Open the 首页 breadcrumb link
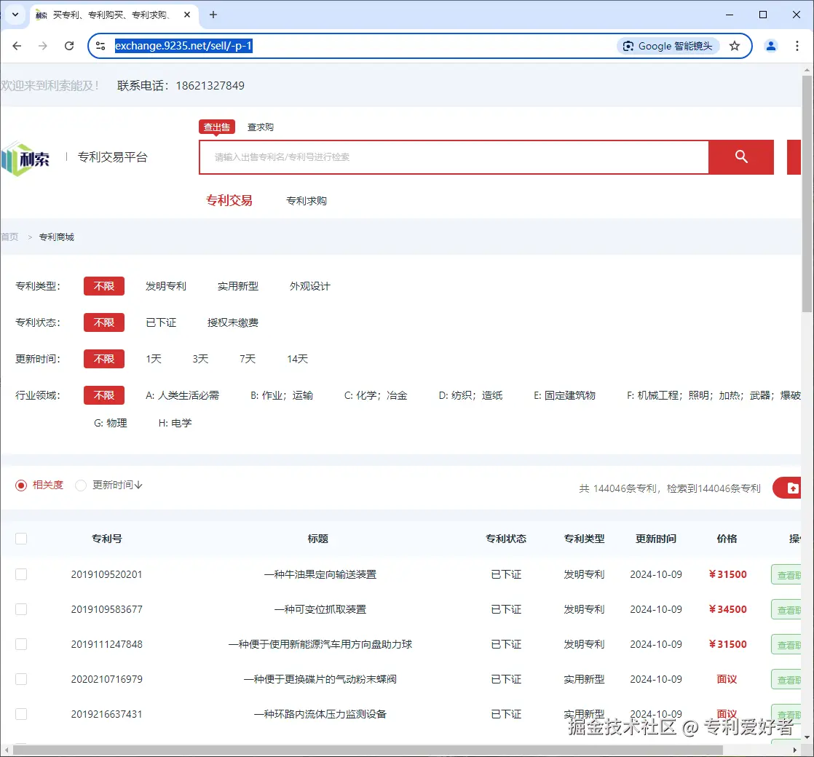This screenshot has width=814, height=757. click(x=9, y=237)
